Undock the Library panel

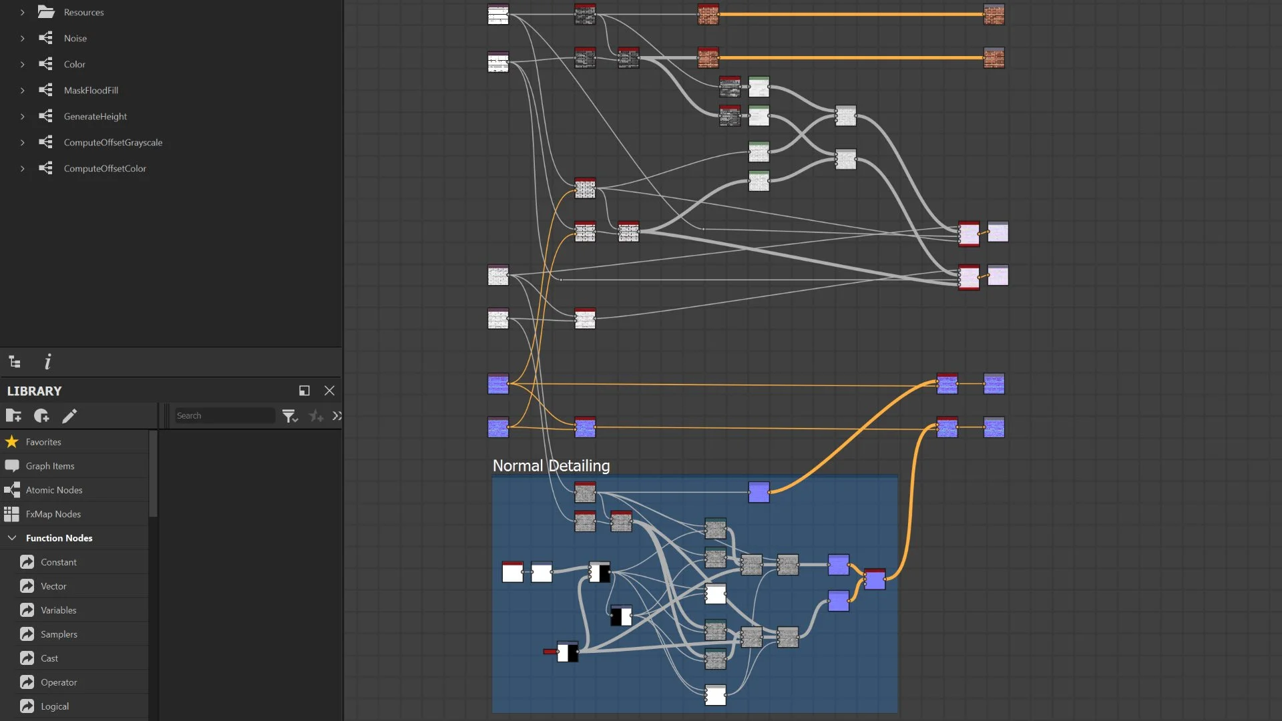click(304, 391)
